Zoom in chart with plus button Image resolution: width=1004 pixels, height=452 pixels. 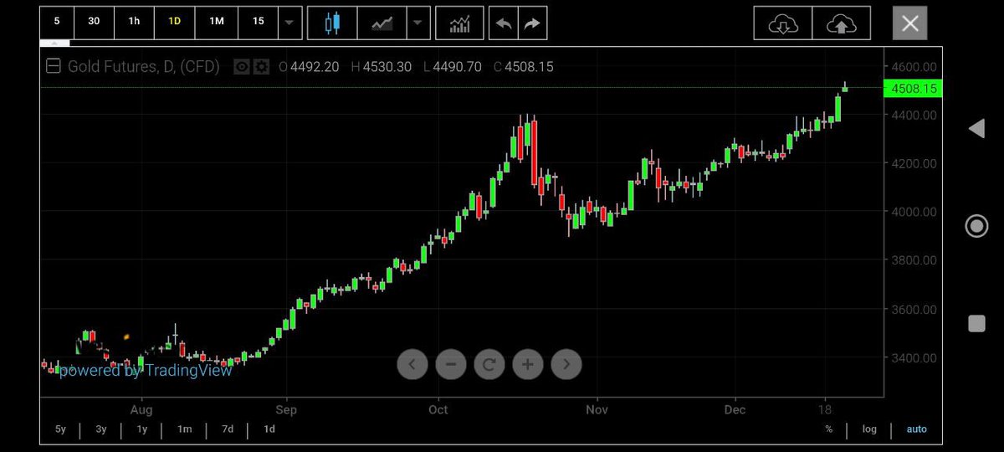(528, 363)
